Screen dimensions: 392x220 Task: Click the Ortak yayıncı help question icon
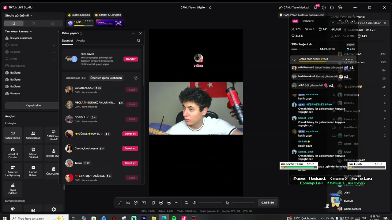[x=81, y=33]
